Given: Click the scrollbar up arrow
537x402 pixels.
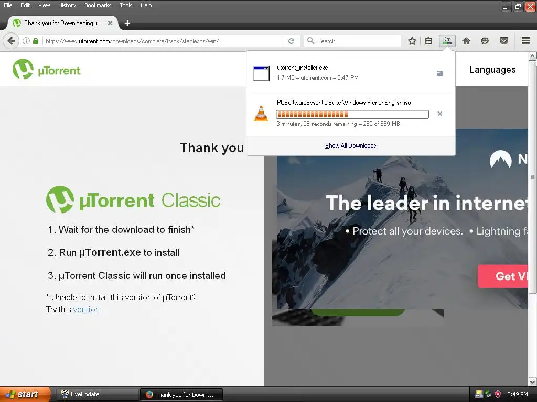Looking at the screenshot, I should [533, 55].
